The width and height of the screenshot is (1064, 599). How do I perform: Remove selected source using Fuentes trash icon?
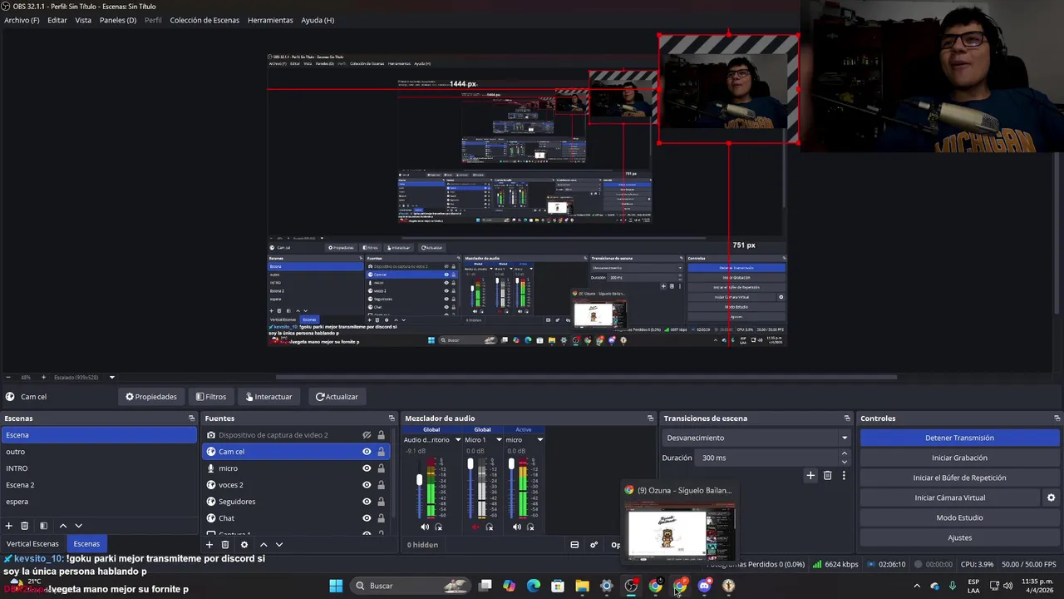point(225,545)
